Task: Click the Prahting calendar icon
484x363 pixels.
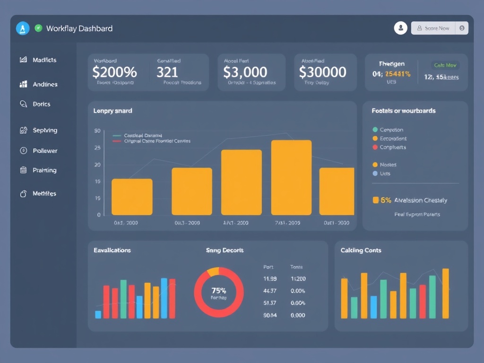Action: pyautogui.click(x=24, y=170)
